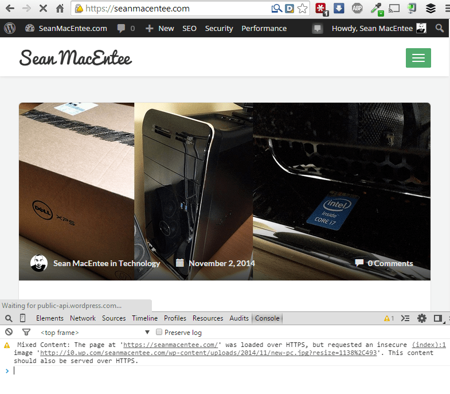Click the author avatar on the post
Screen dimensions: 450x394
tap(39, 263)
